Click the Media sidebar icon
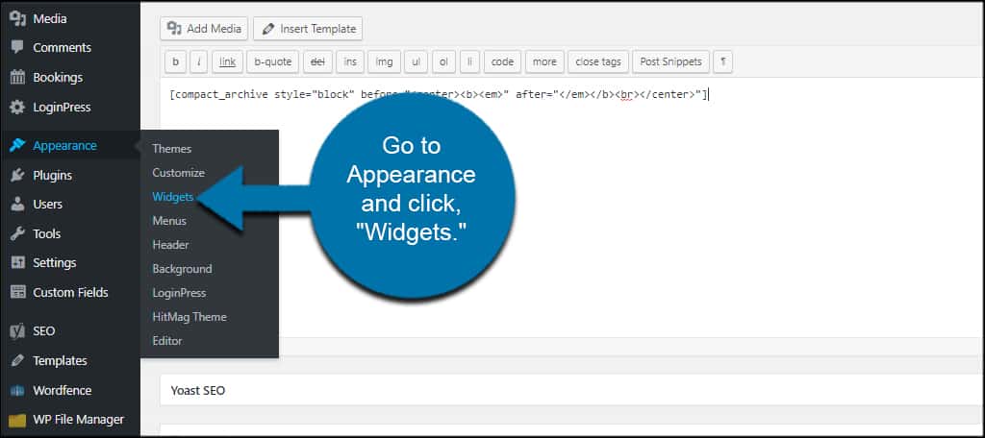The image size is (985, 438). tap(17, 18)
